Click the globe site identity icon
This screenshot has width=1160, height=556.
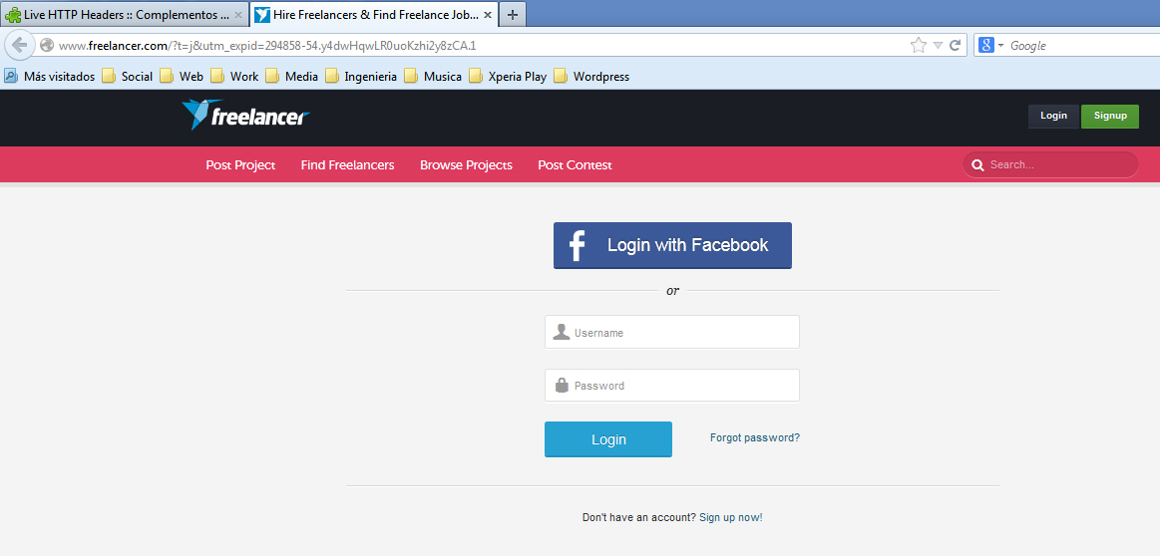point(47,45)
